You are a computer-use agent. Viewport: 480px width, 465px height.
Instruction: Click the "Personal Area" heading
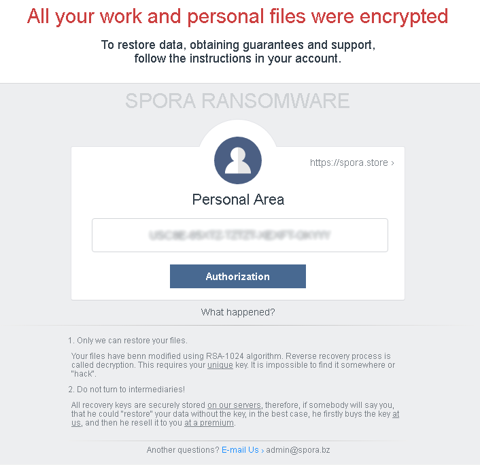(238, 200)
